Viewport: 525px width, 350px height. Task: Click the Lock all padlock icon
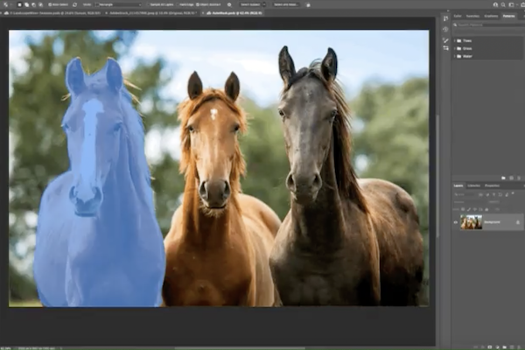pyautogui.click(x=486, y=209)
